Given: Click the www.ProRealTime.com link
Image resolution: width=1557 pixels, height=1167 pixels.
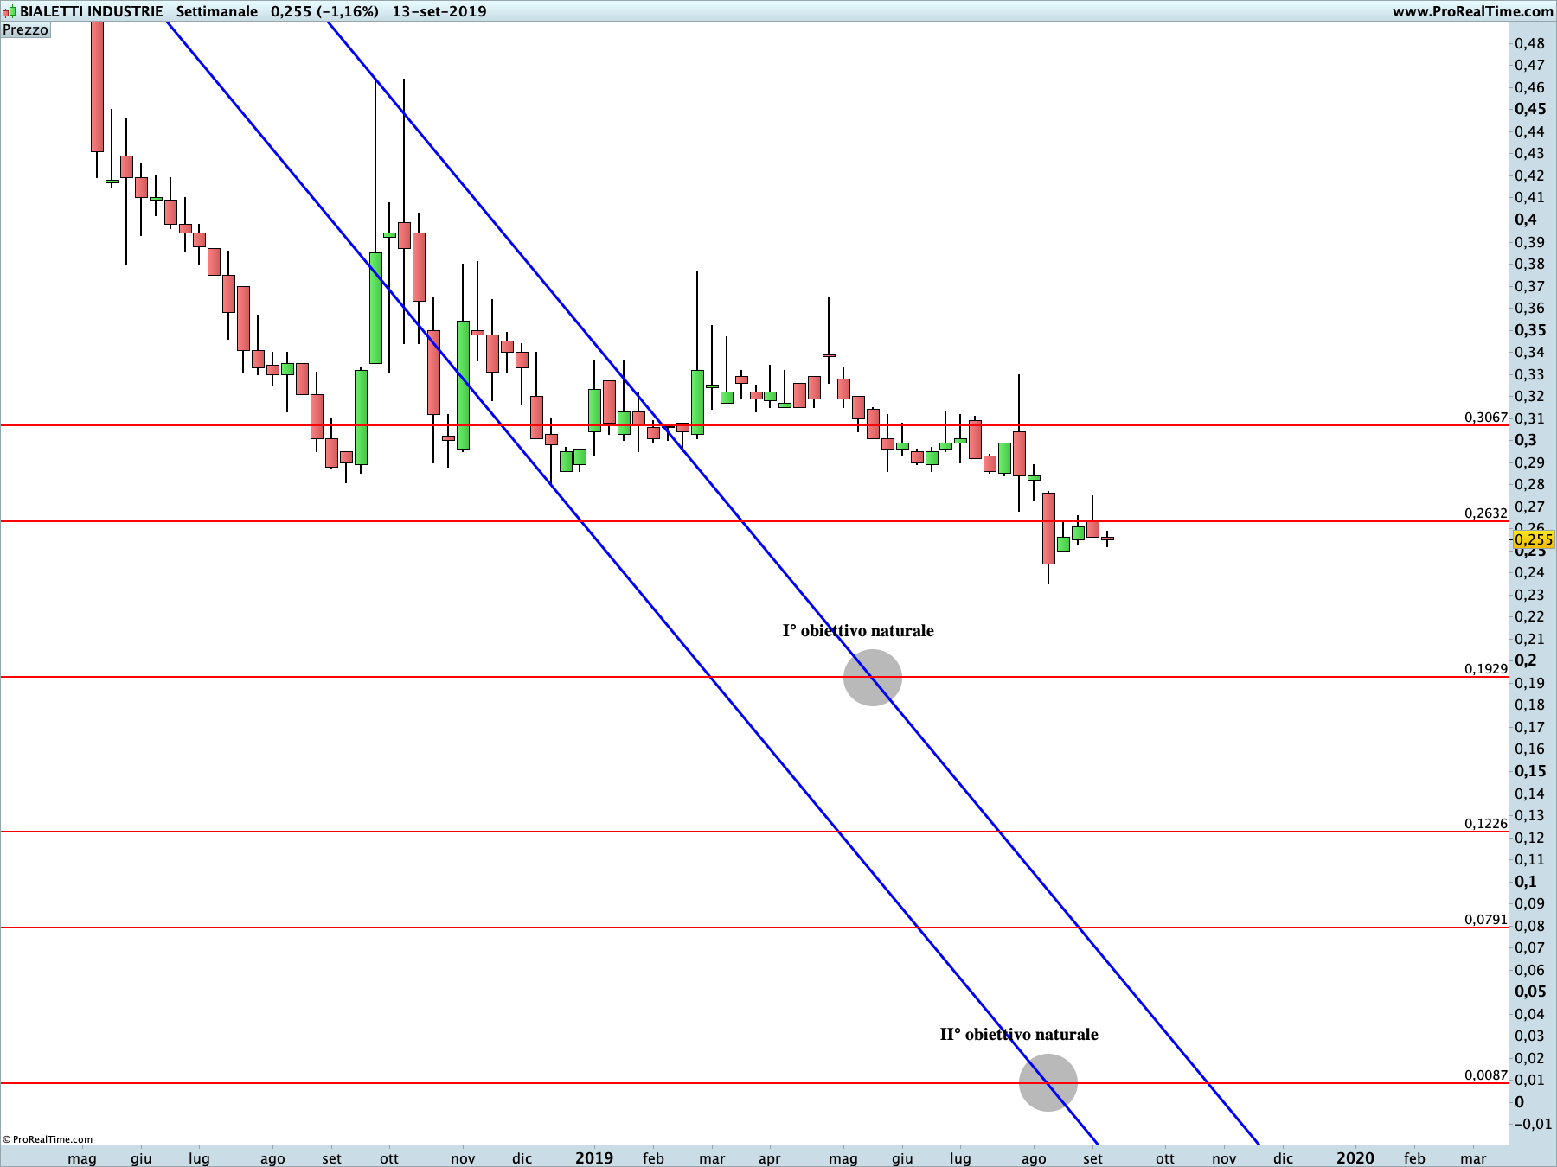Looking at the screenshot, I should (x=1472, y=11).
